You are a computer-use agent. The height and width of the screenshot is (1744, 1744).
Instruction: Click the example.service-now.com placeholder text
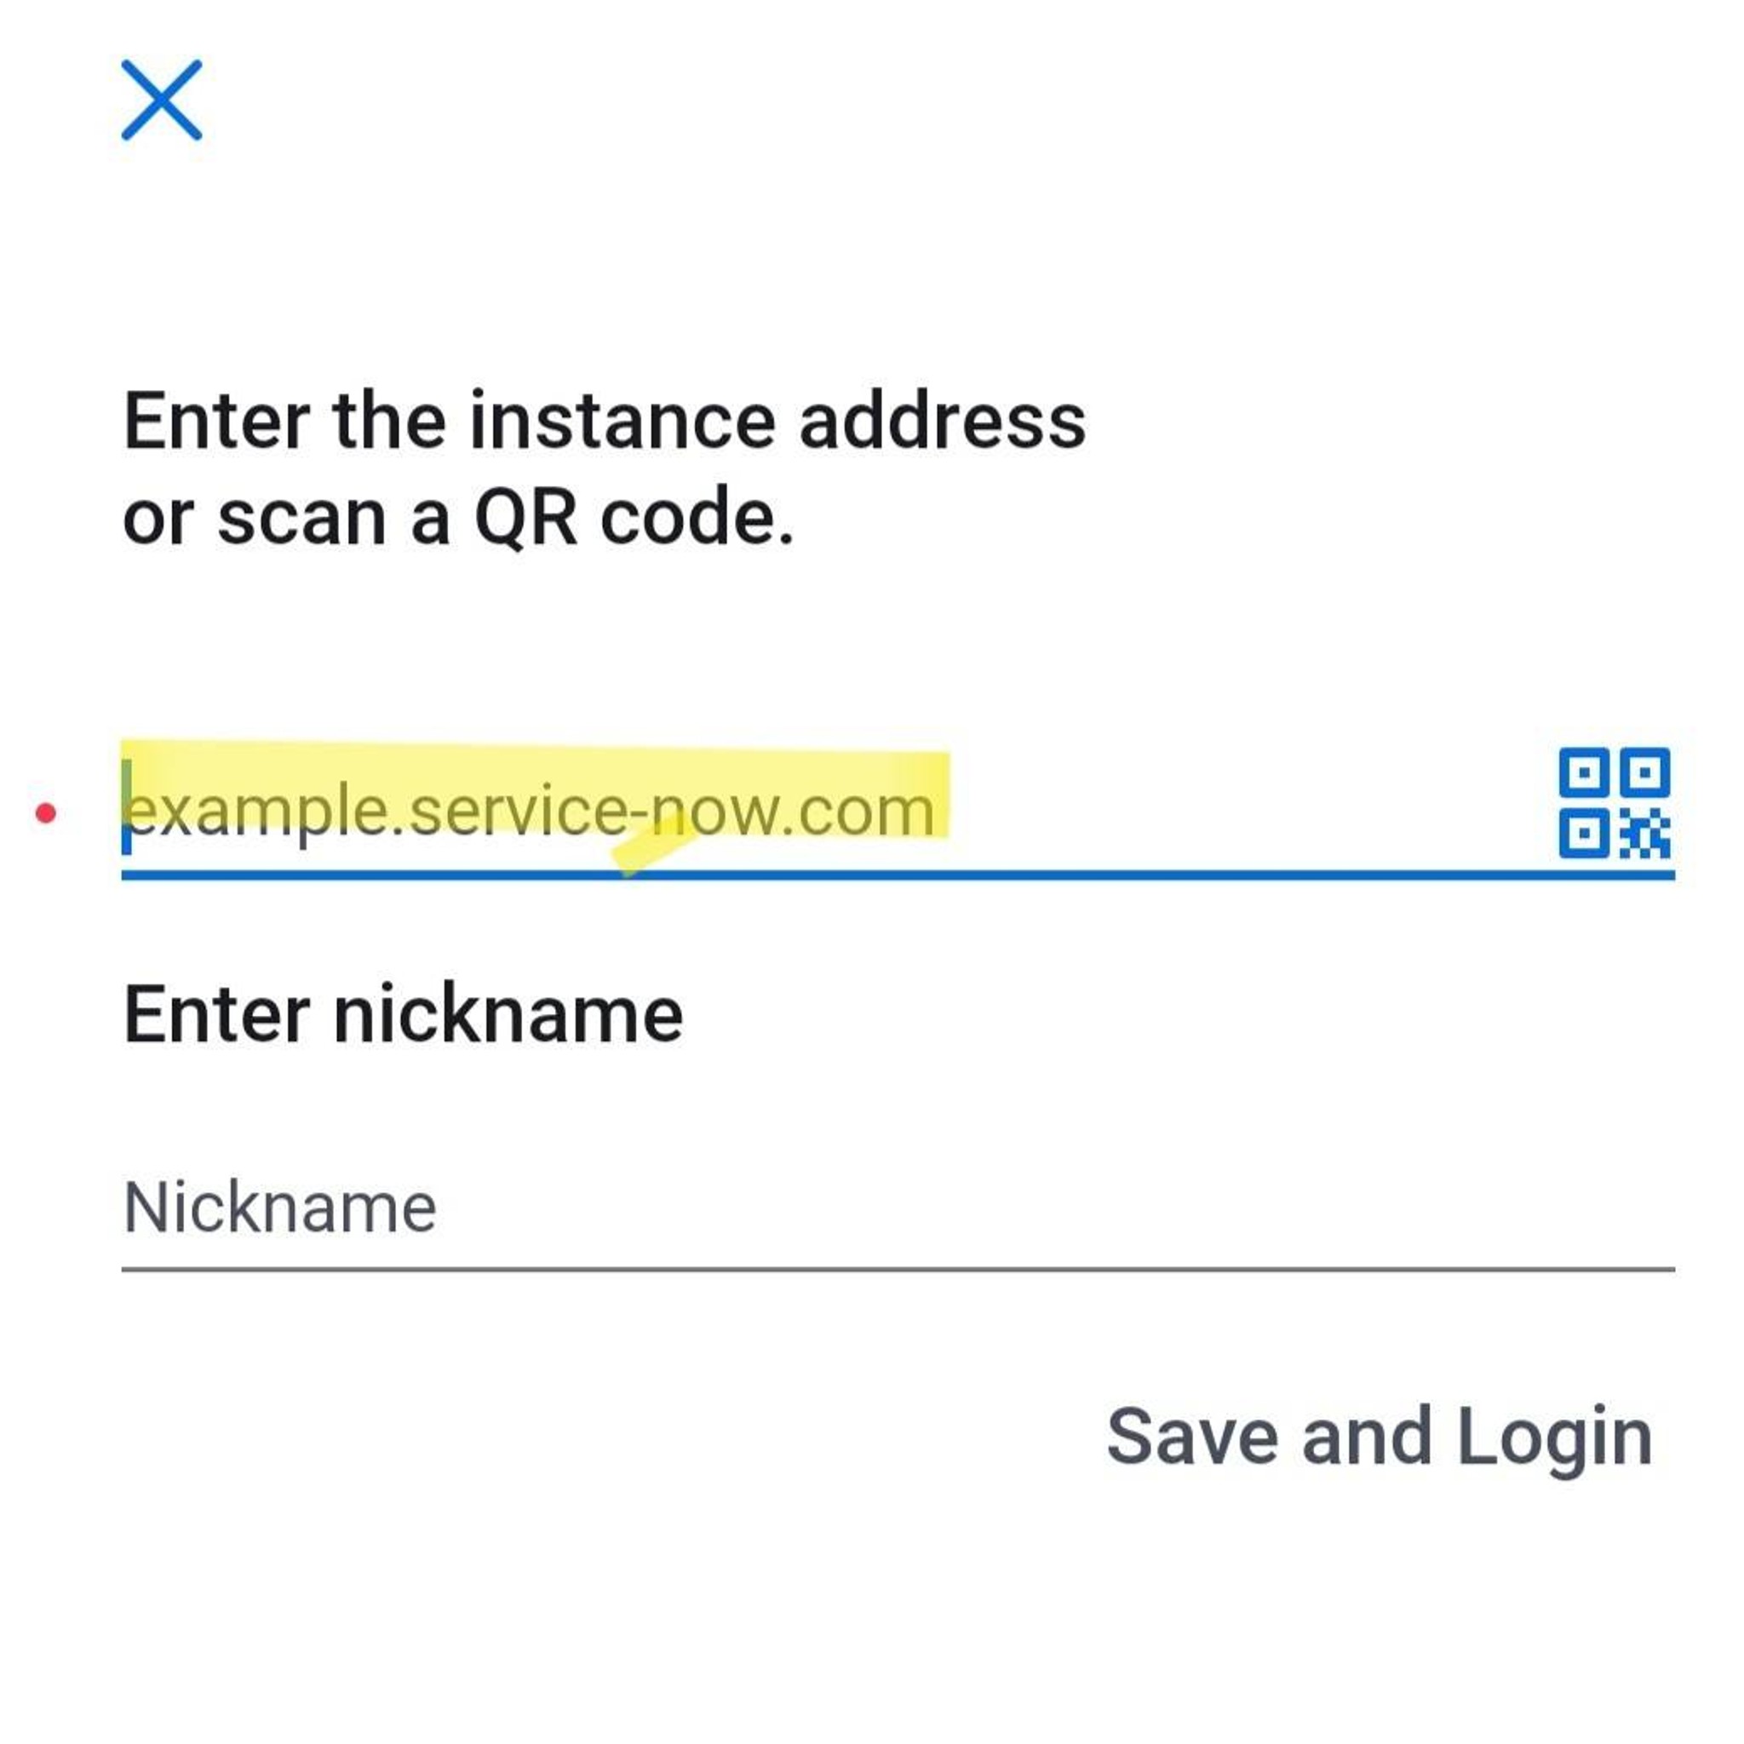click(530, 811)
